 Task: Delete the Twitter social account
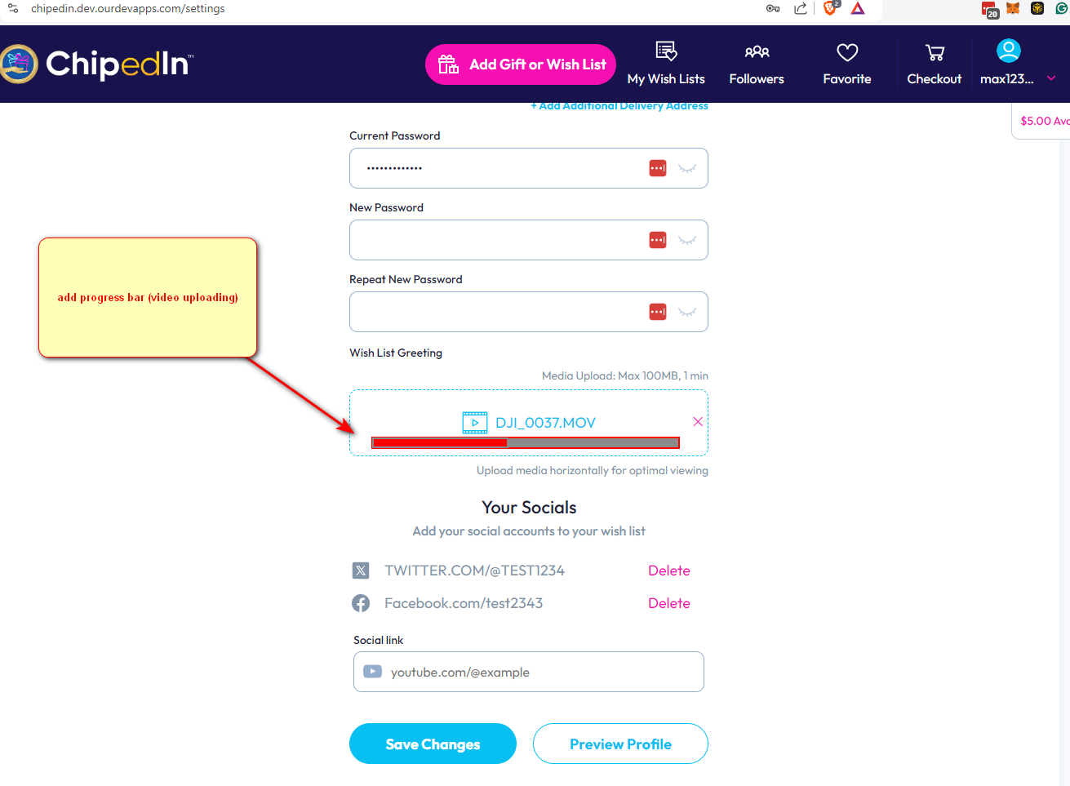tap(669, 571)
